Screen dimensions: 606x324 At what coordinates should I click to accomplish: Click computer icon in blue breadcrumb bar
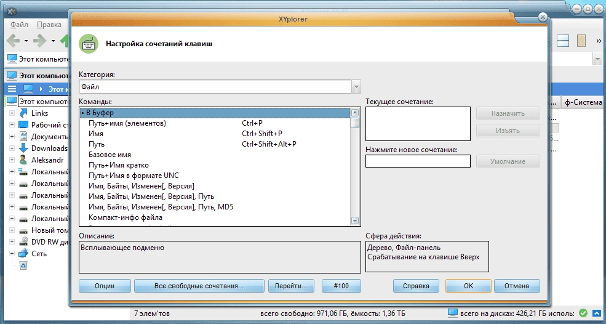click(x=28, y=89)
